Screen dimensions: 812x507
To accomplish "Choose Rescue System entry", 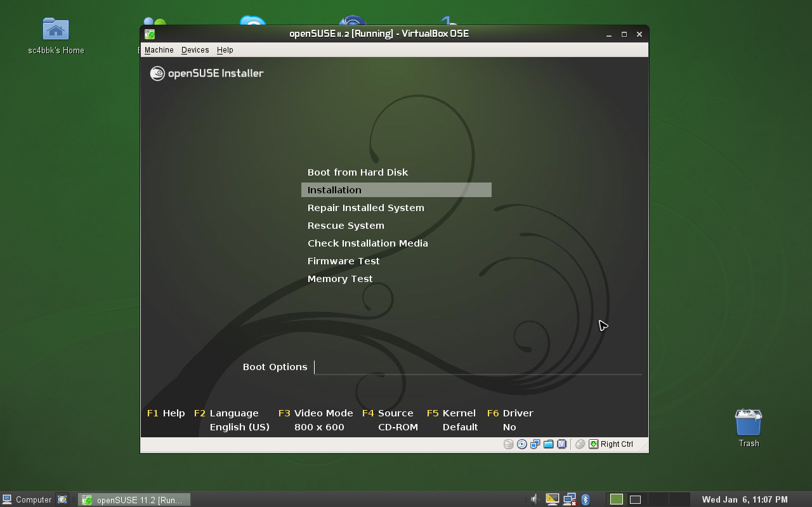I will [x=346, y=226].
